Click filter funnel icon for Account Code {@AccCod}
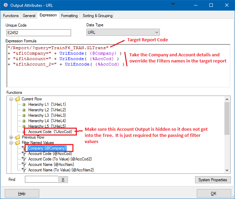Screen dimensions: 235x199 pos(24,154)
